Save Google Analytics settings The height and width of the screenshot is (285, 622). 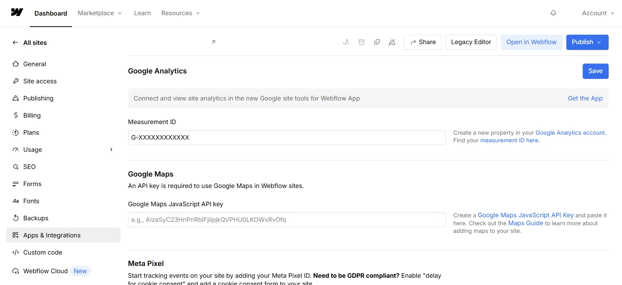pos(595,71)
